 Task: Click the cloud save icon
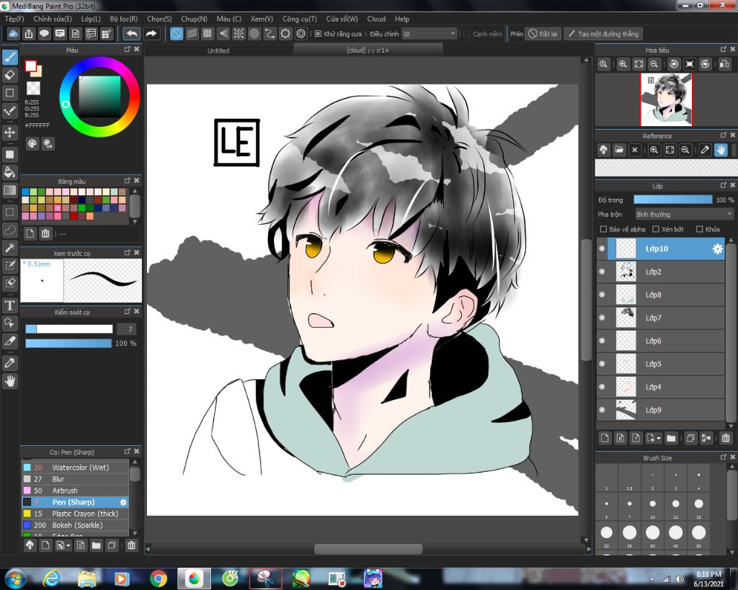(x=13, y=33)
